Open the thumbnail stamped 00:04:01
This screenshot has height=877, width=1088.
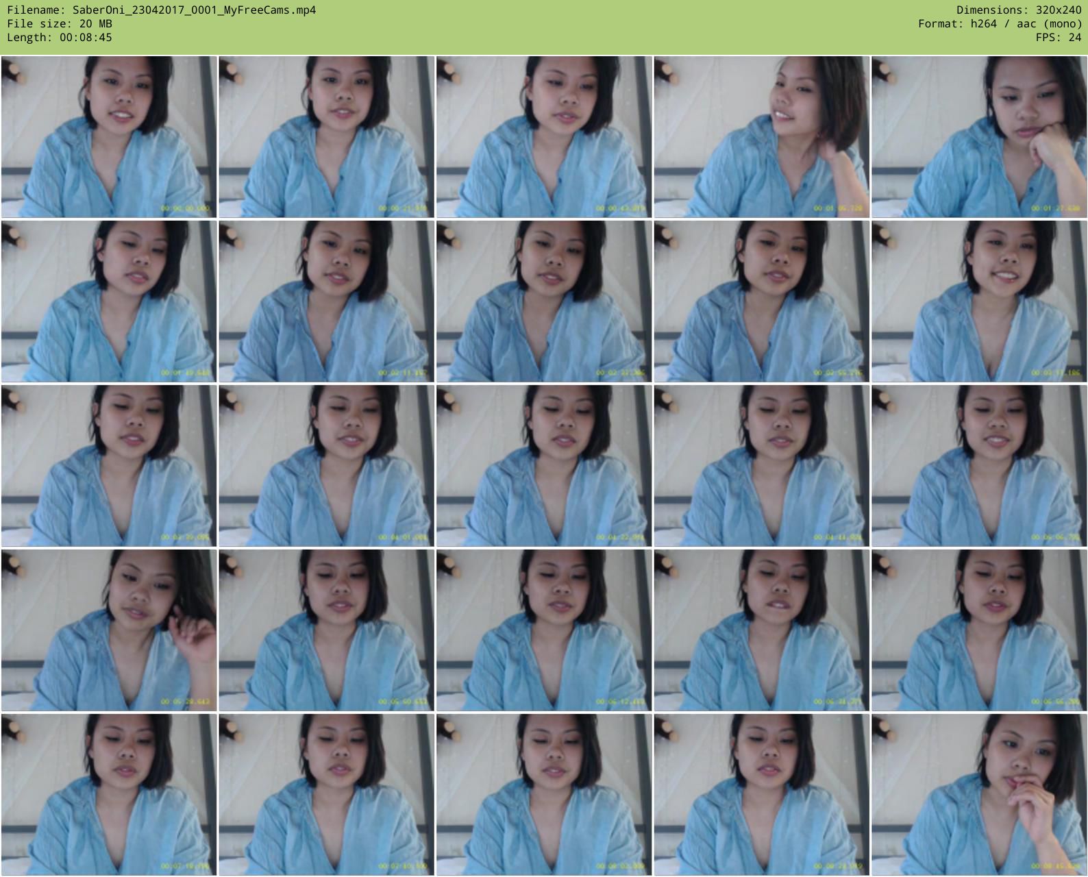point(326,466)
